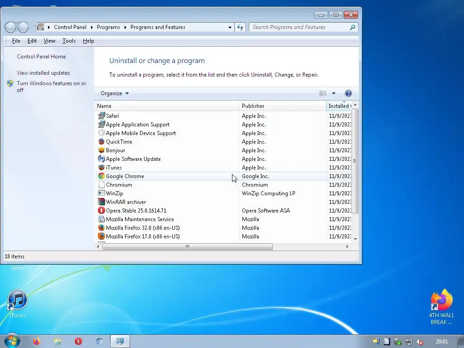Click the Bonjour icon in the list
This screenshot has height=348, width=464.
click(x=101, y=150)
